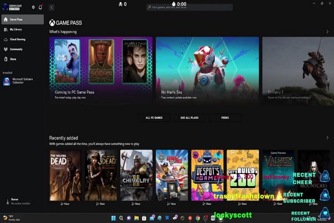Select the Hello Neighbor 2 cover art
This screenshot has width=334, height=223.
tap(67, 61)
